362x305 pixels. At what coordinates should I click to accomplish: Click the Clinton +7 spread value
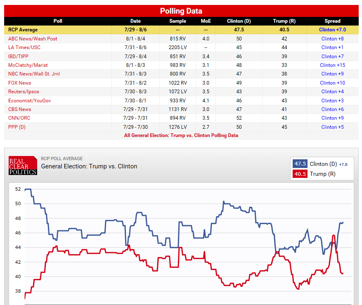pyautogui.click(x=332, y=57)
